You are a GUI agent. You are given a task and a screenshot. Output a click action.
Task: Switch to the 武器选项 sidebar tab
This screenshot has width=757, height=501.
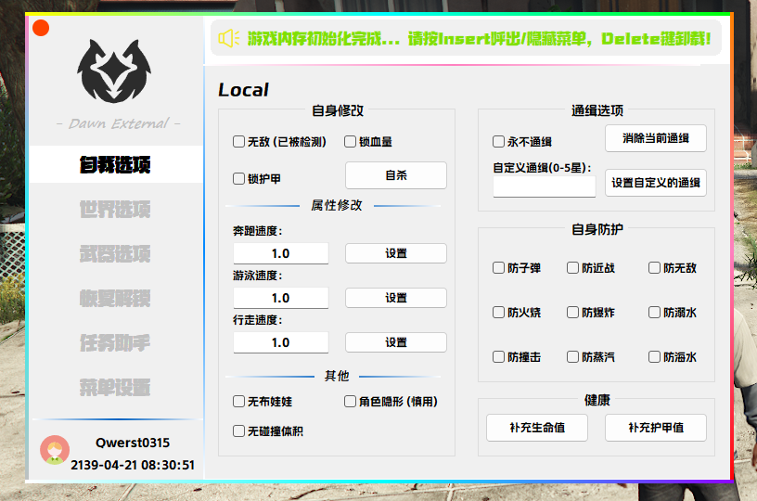pyautogui.click(x=115, y=254)
